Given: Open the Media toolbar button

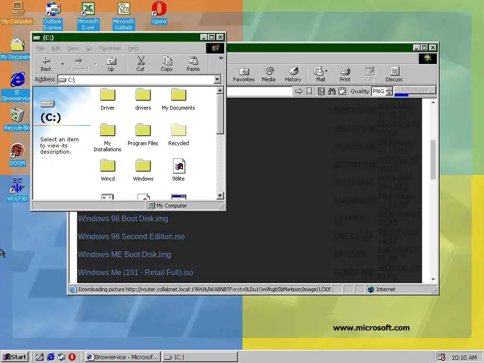Looking at the screenshot, I should [268, 74].
